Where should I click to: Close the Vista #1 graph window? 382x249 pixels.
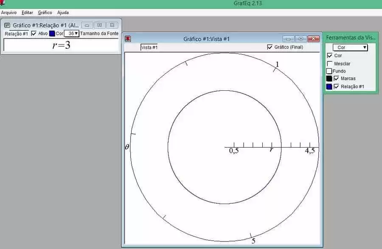pyautogui.click(x=314, y=39)
